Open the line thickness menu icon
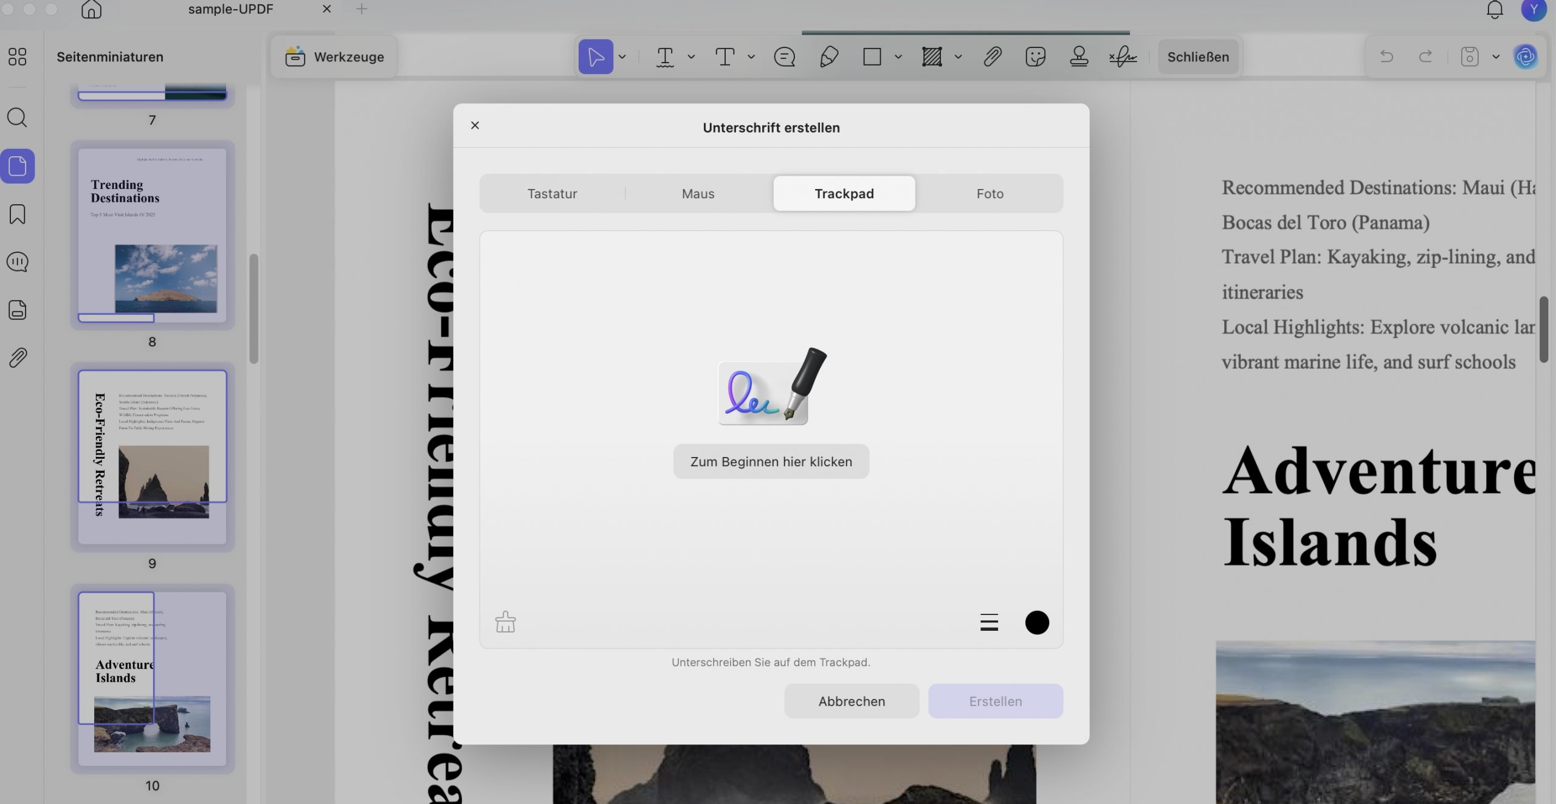 point(989,622)
